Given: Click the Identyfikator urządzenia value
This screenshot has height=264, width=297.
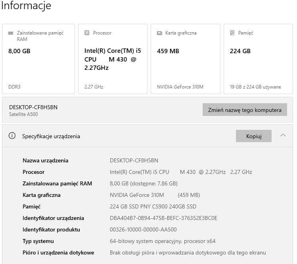Looking at the screenshot, I should [x=163, y=218].
